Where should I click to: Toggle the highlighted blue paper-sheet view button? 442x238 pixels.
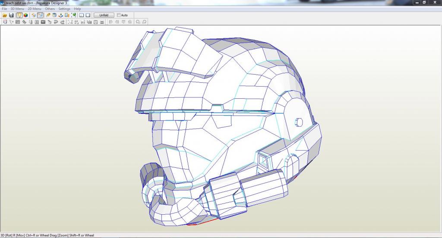click(x=40, y=15)
